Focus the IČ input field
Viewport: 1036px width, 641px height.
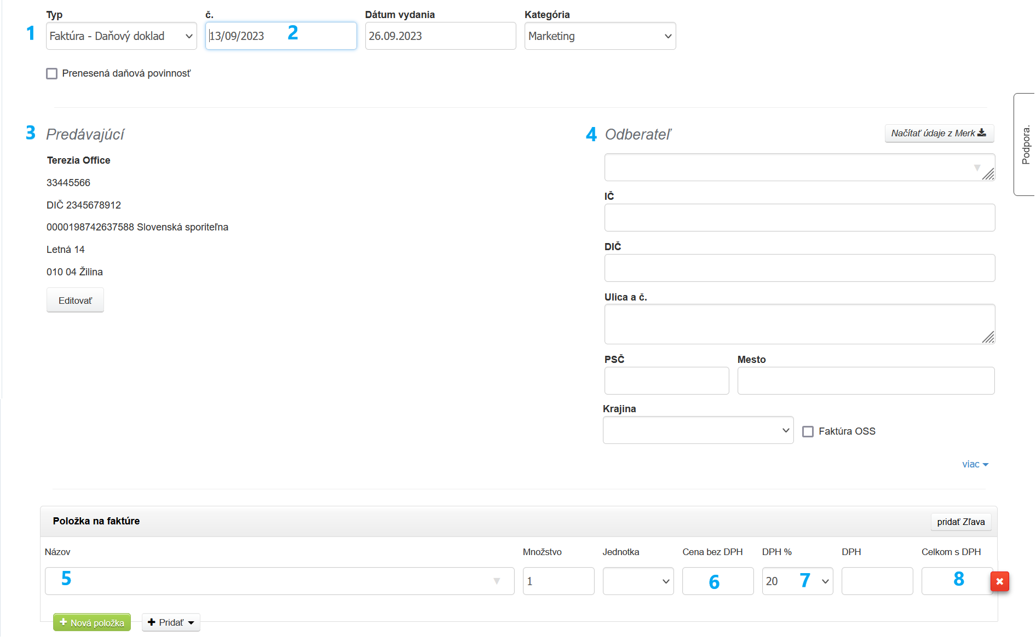click(x=799, y=218)
